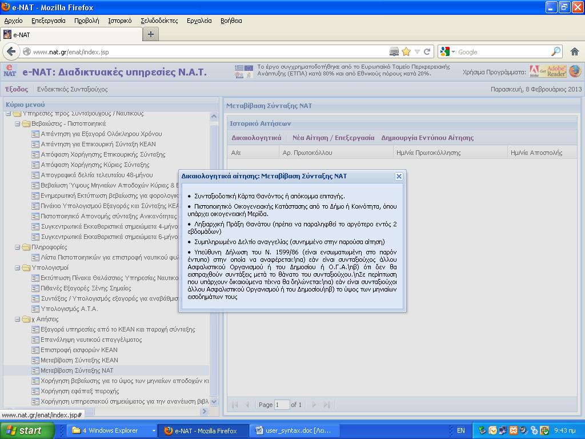Open the search engine dropdown next to Google
The width and height of the screenshot is (585, 439).
tap(453, 52)
